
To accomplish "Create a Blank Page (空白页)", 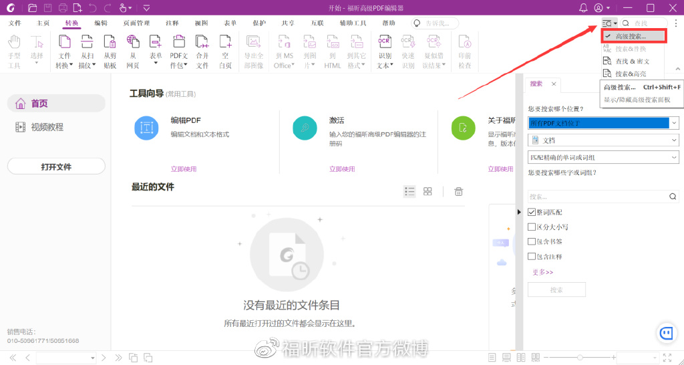I will 225,52.
